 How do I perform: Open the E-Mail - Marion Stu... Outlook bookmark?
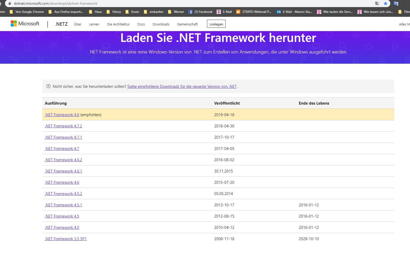point(294,12)
